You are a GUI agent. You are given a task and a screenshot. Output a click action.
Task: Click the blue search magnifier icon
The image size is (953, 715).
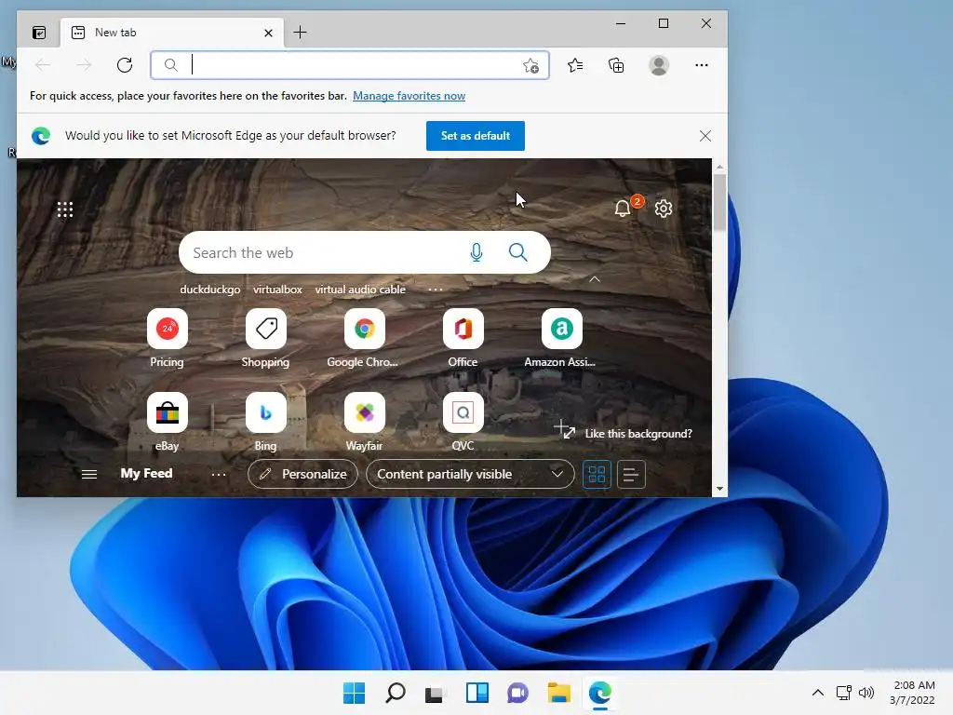pyautogui.click(x=517, y=252)
